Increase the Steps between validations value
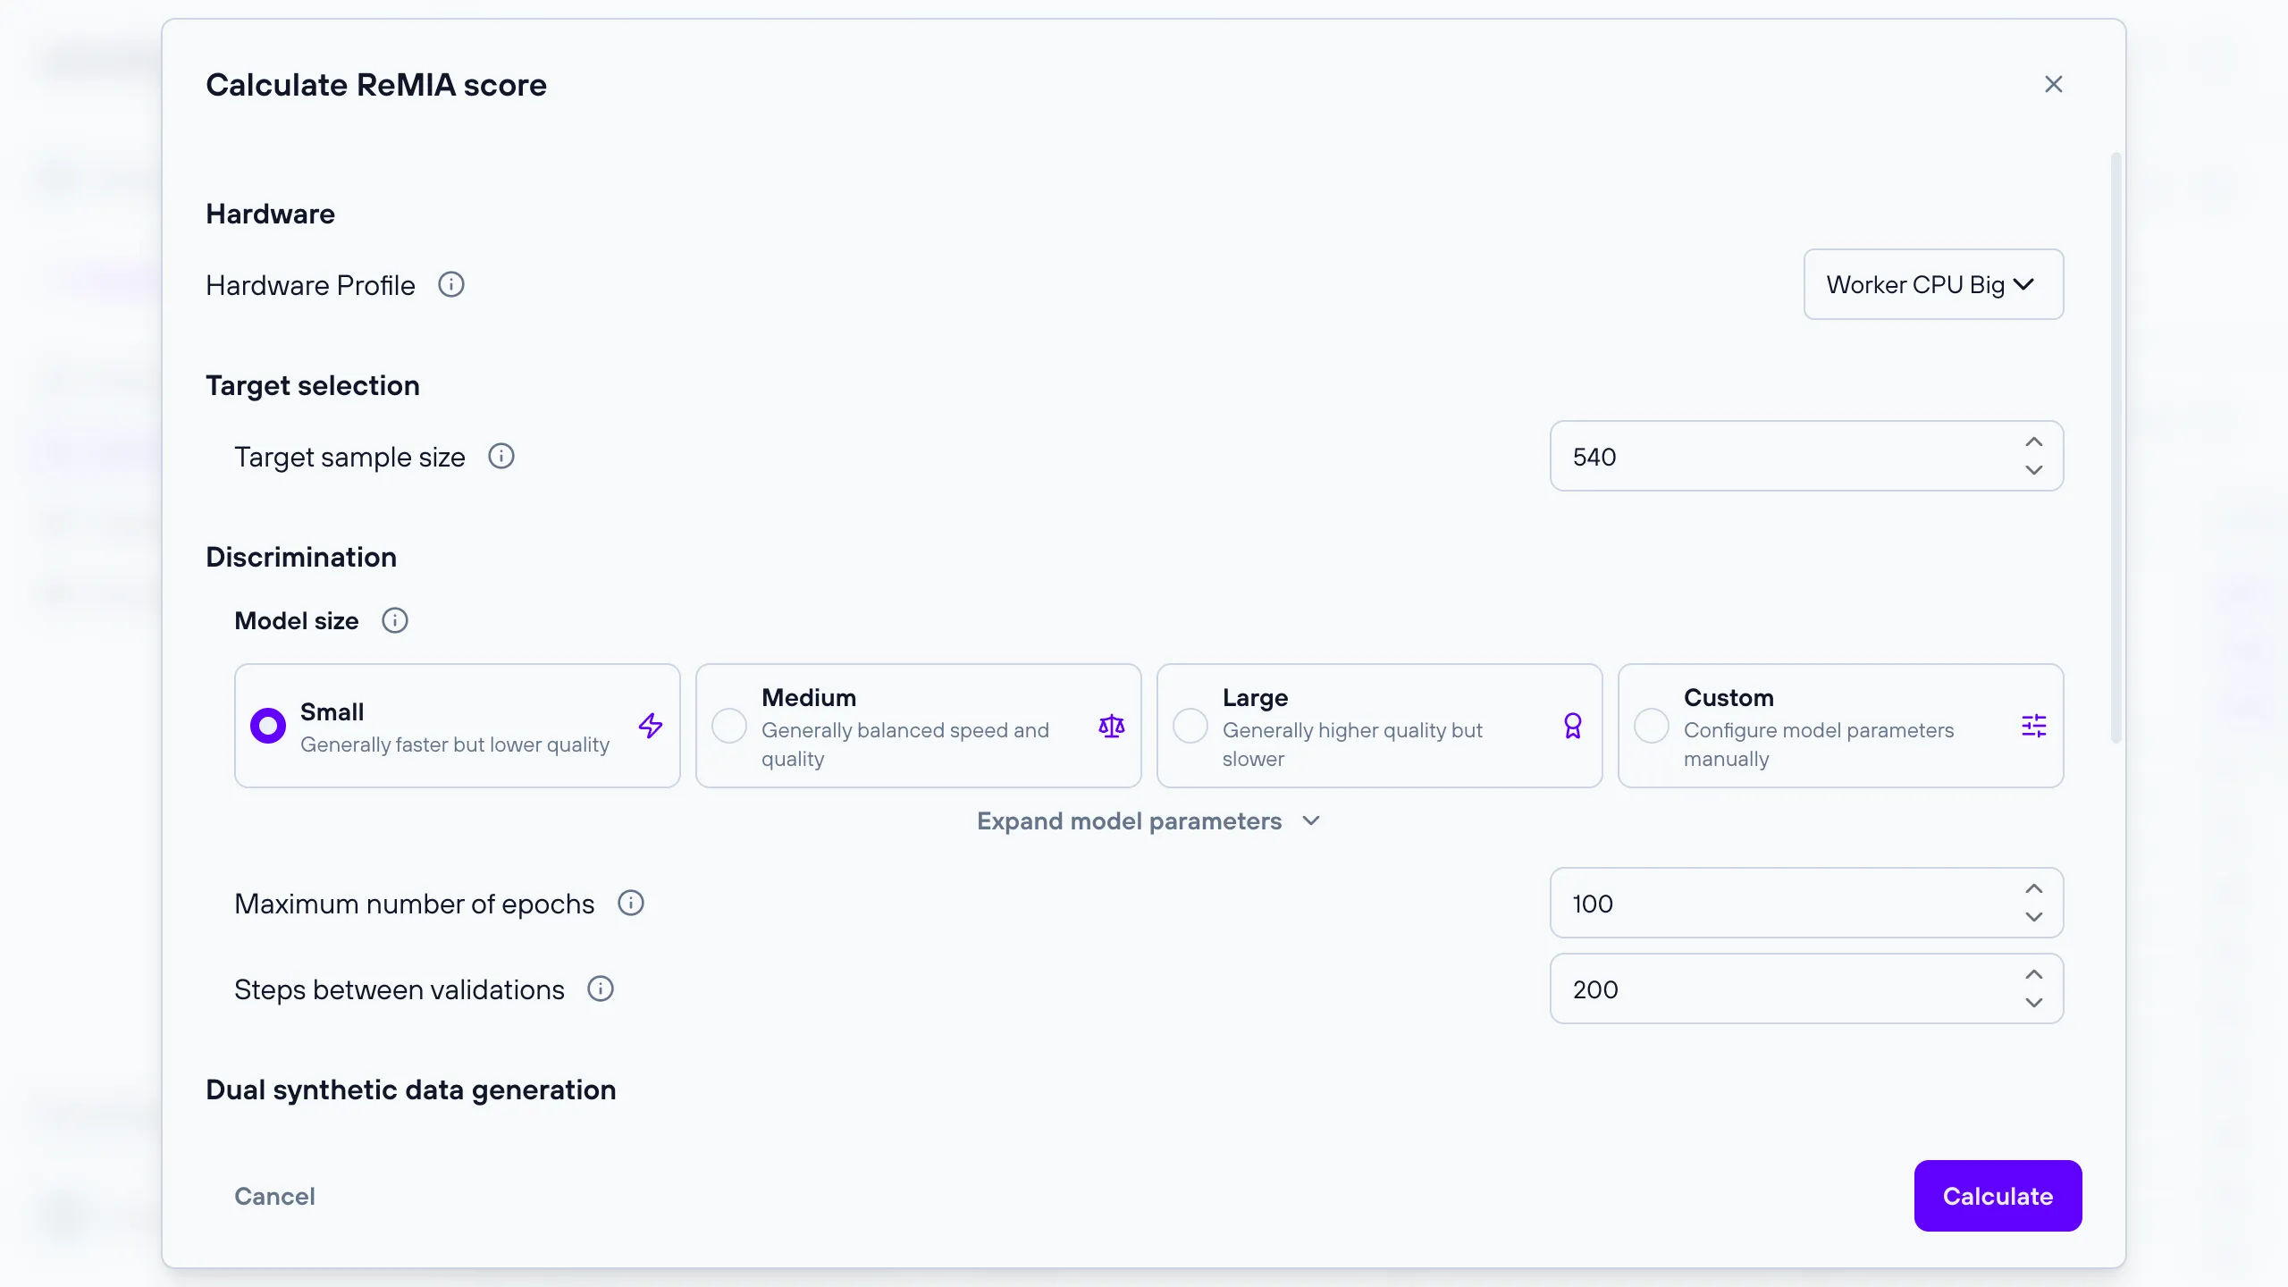Image resolution: width=2288 pixels, height=1287 pixels. tap(2034, 975)
